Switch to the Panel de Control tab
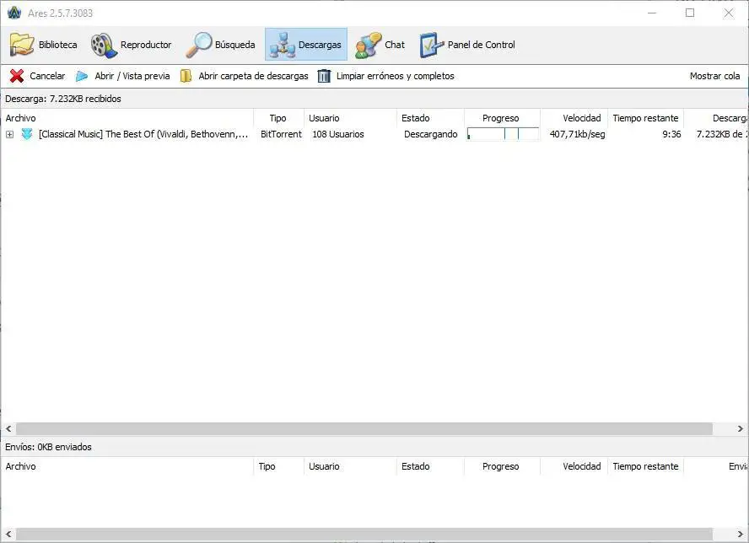The width and height of the screenshot is (749, 543). pos(467,45)
